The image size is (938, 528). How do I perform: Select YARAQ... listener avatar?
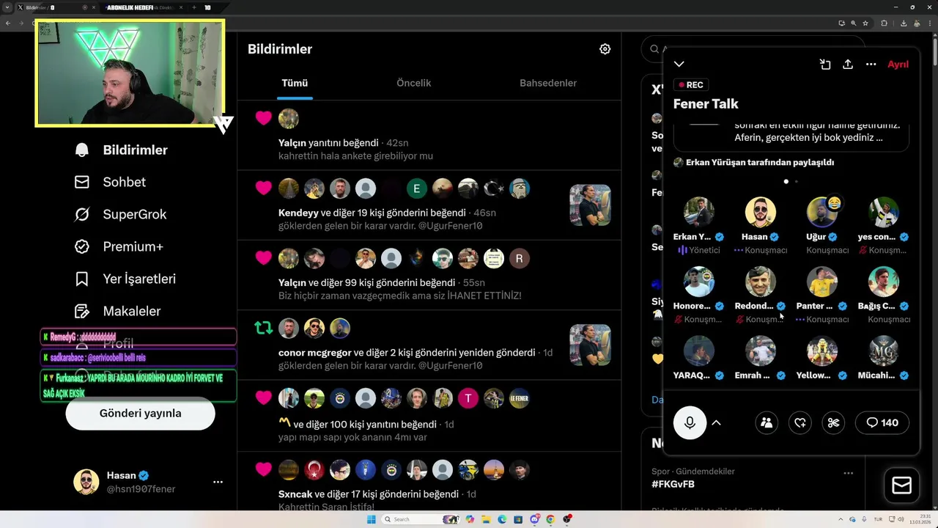coord(698,351)
